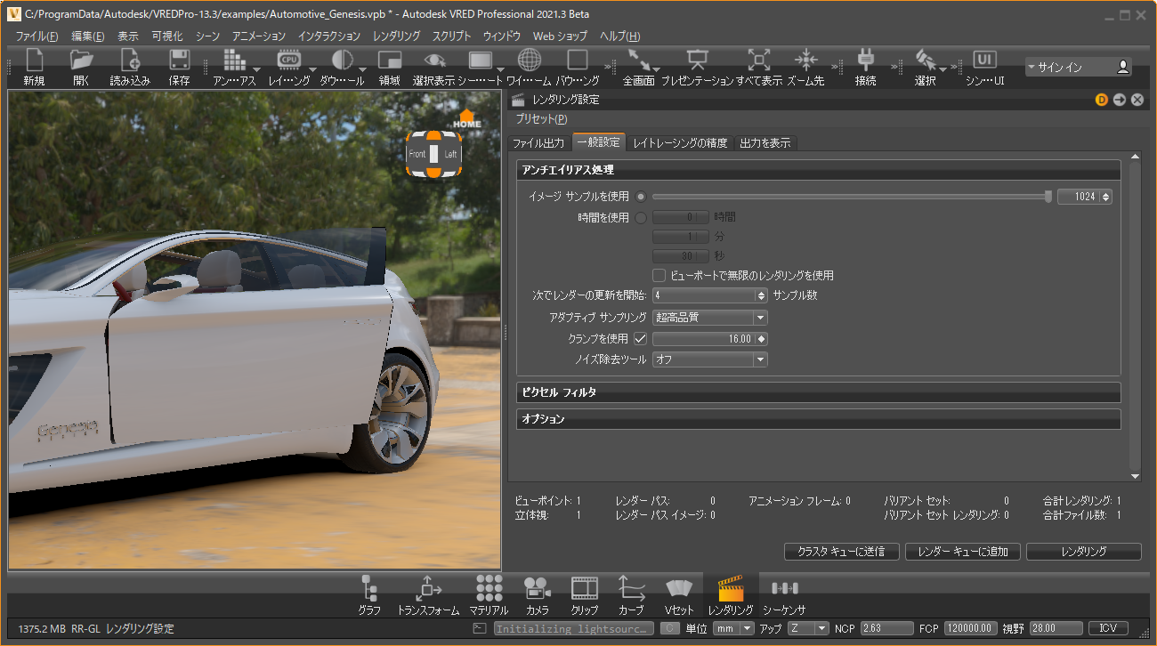Open the レンダリング menu in menu bar
1157x646 pixels.
tap(396, 36)
